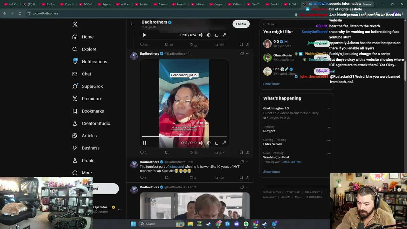Click Show more under You might like
The width and height of the screenshot is (407, 229).
(272, 84)
